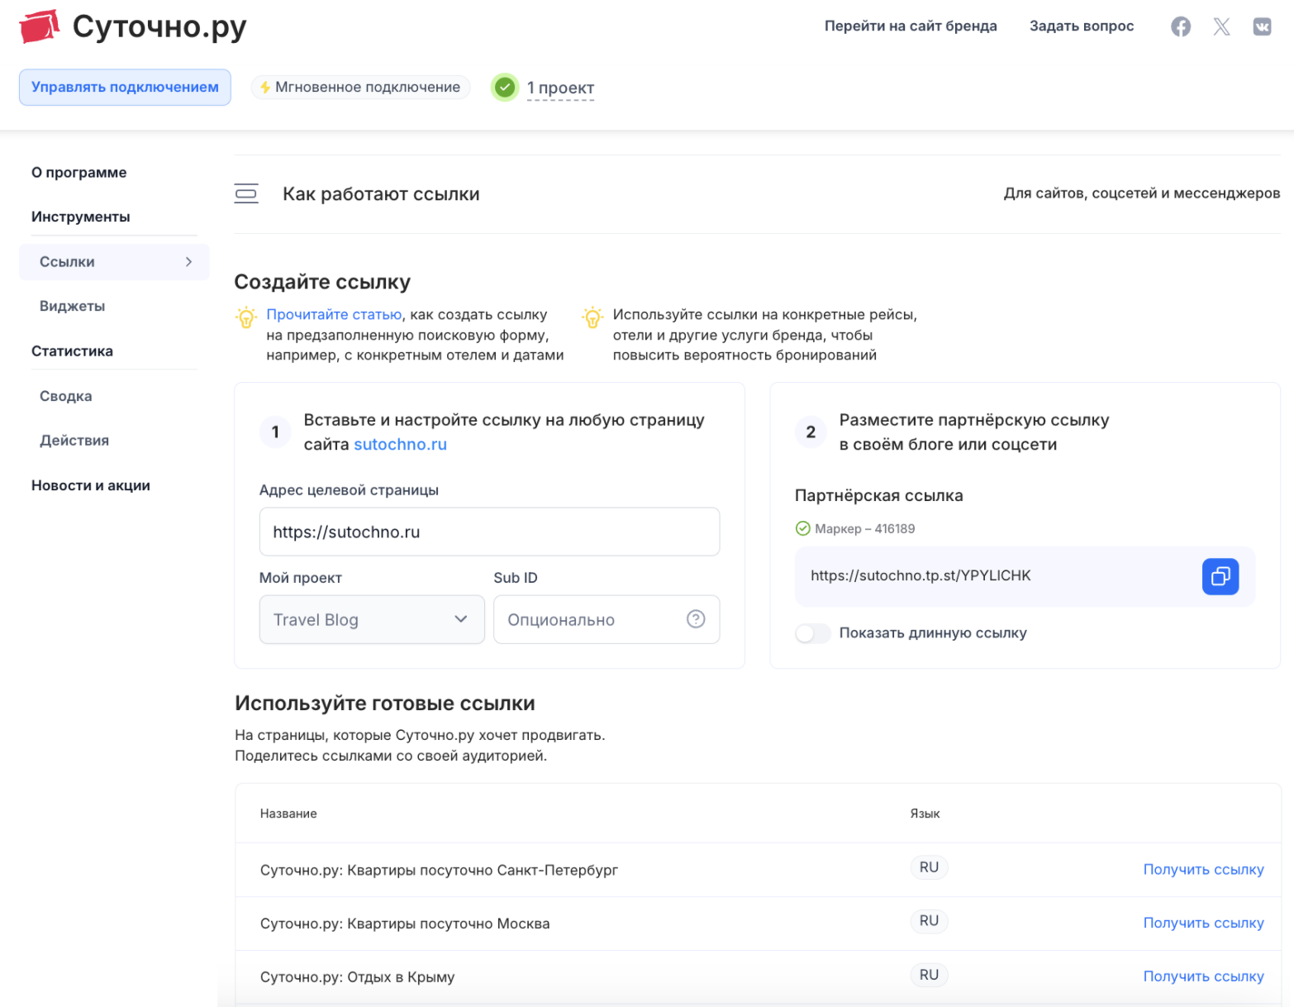
Task: Click the lightbulb icon beside Прочитайте статью
Action: (246, 317)
